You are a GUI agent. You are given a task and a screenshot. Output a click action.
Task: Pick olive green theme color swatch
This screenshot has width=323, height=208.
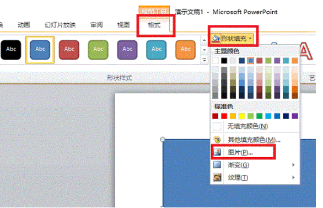click(x=268, y=61)
